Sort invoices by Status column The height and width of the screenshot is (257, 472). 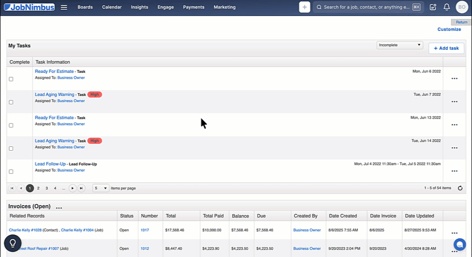(x=127, y=216)
